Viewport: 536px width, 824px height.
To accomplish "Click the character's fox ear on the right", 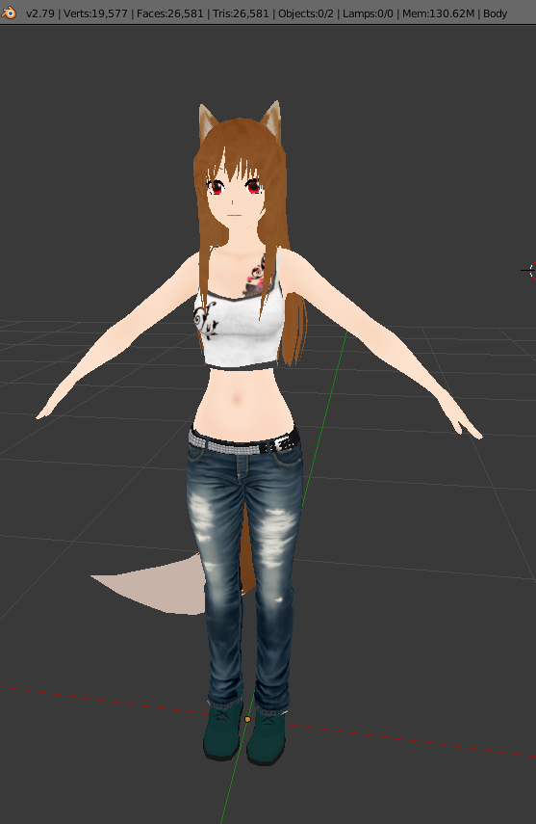I will coord(272,120).
